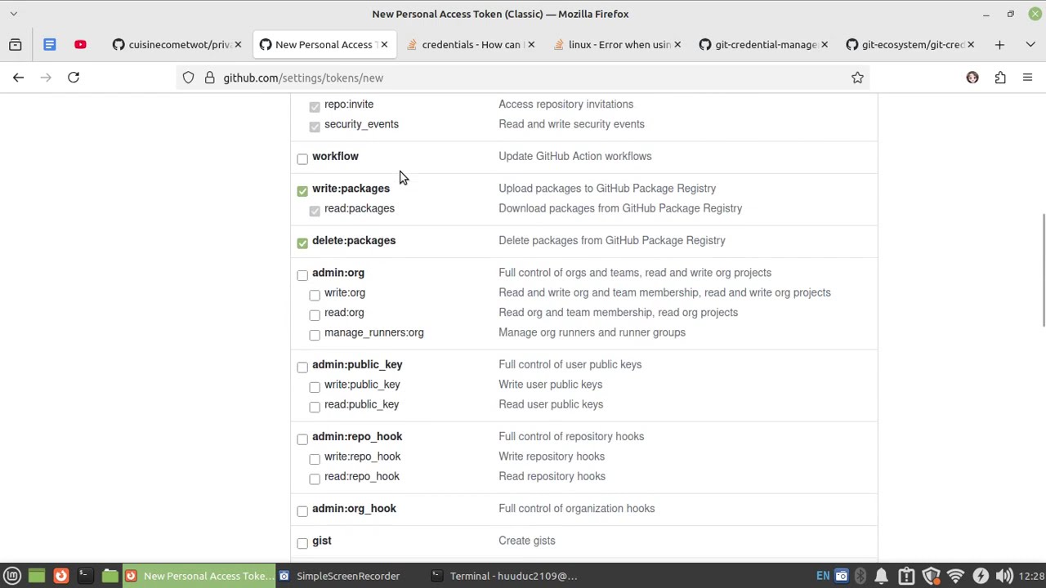The width and height of the screenshot is (1046, 588).
Task: Open the Firefox extensions puzzle icon
Action: point(1000,78)
